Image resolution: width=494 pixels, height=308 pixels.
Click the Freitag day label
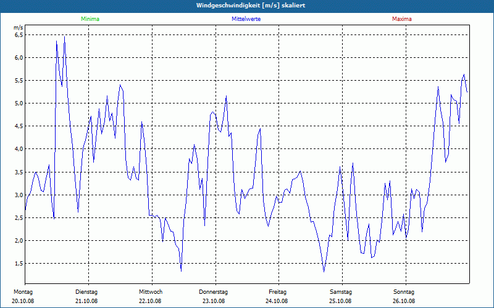[x=277, y=292]
